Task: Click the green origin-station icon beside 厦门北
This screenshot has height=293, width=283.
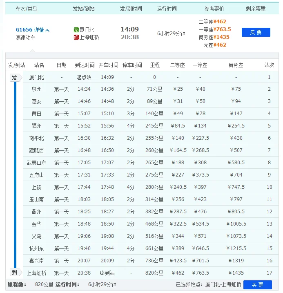Action: point(76,30)
